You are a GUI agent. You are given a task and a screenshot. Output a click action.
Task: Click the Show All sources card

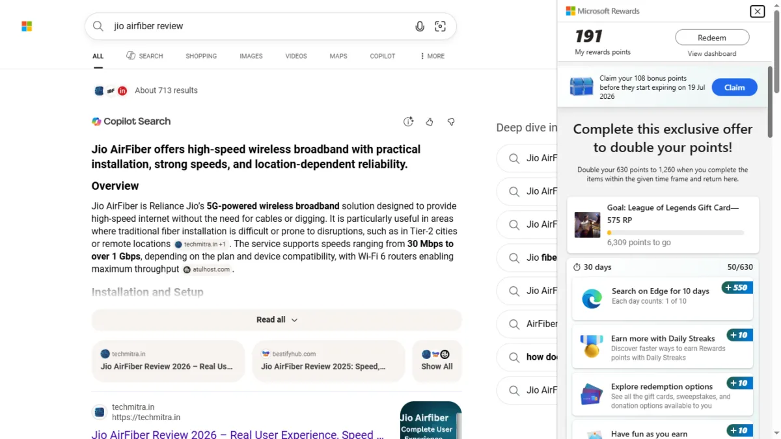coord(437,360)
